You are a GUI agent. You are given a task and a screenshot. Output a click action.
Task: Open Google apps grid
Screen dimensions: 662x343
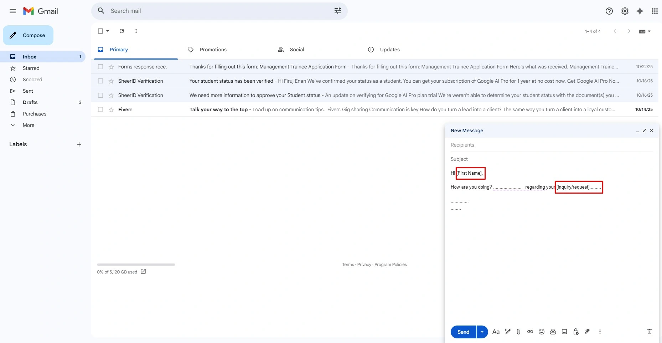pos(655,11)
